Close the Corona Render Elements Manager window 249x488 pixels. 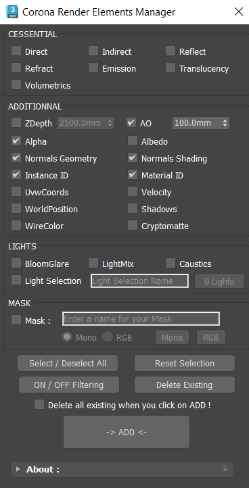coord(239,11)
